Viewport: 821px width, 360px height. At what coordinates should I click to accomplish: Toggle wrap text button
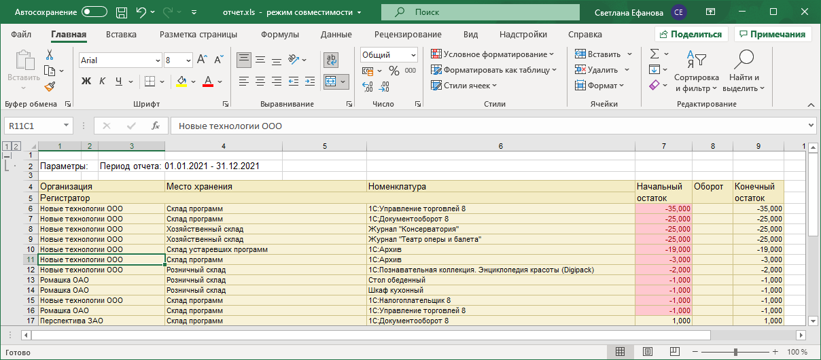click(x=331, y=60)
